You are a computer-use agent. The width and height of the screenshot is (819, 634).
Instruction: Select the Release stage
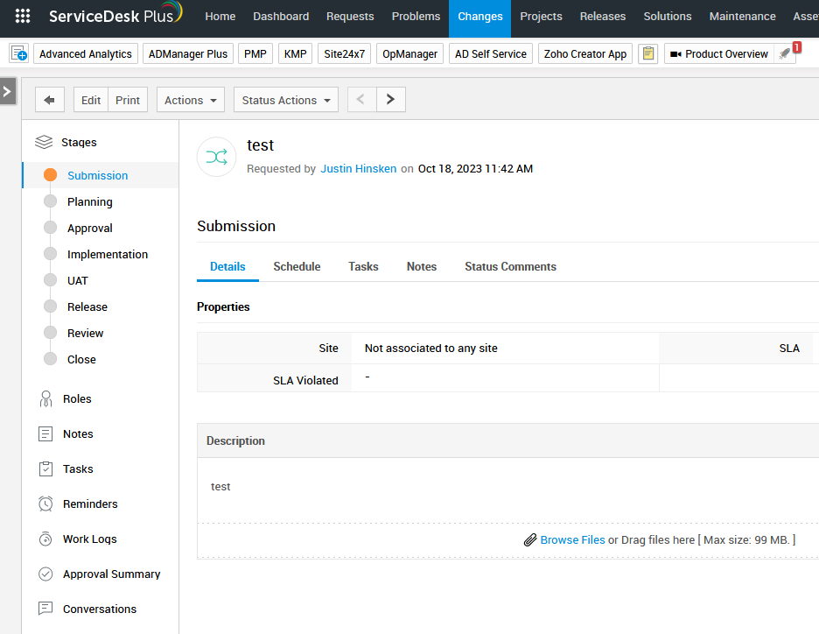coord(87,306)
